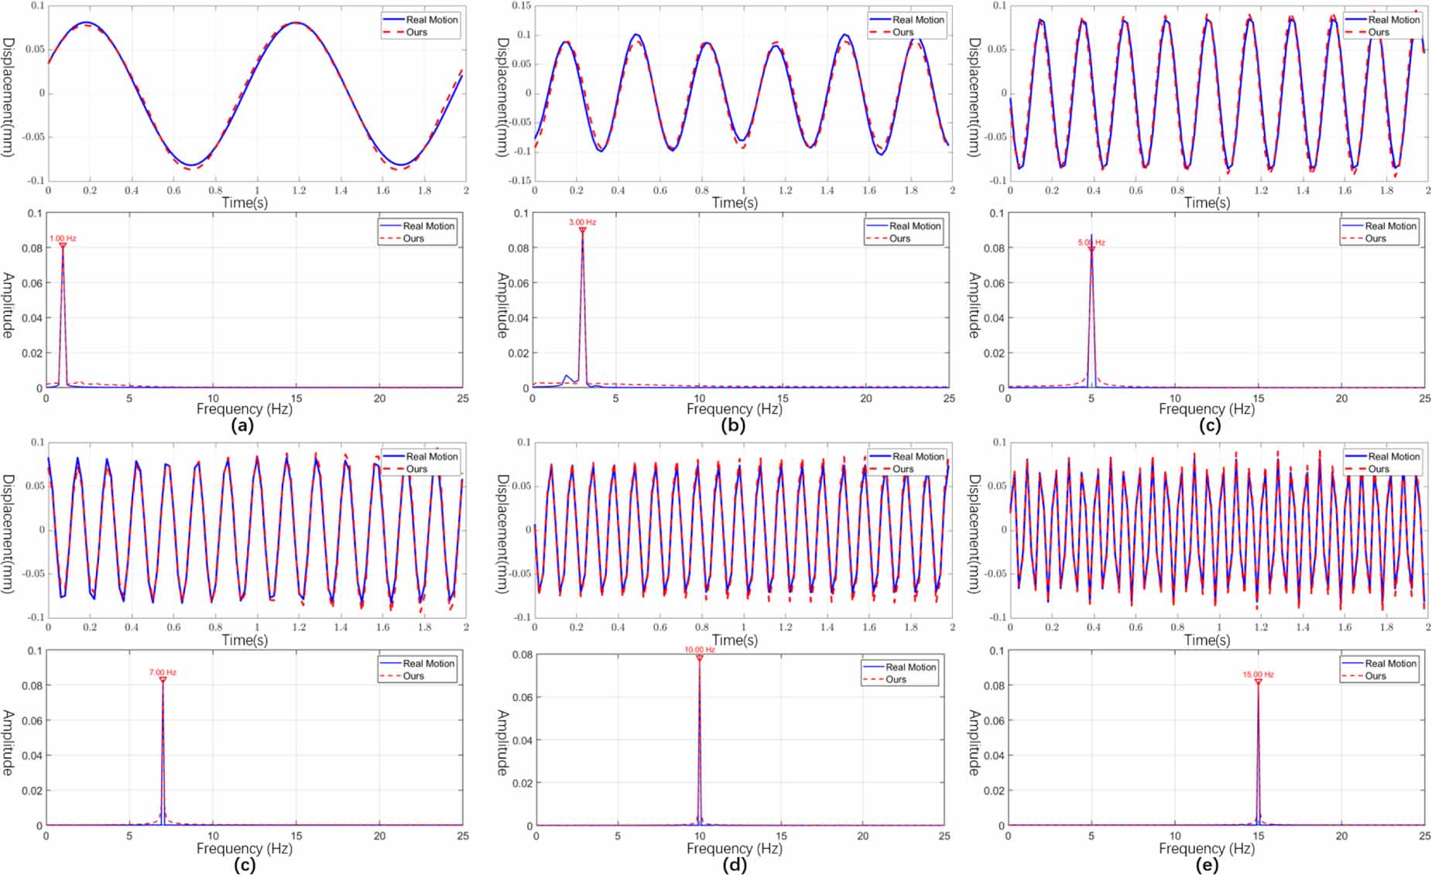Viewport: 1432px width, 875px height.
Task: Click Real Motion in the 7.00 Hz spectrum legend
Action: (429, 663)
